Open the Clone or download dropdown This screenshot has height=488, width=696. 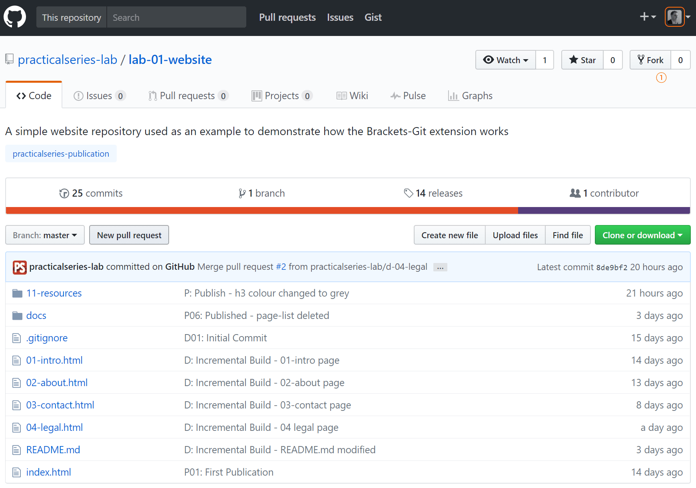642,235
